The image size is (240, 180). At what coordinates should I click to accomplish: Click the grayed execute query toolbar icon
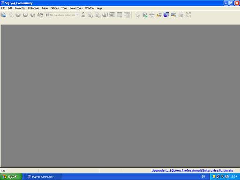point(18,15)
